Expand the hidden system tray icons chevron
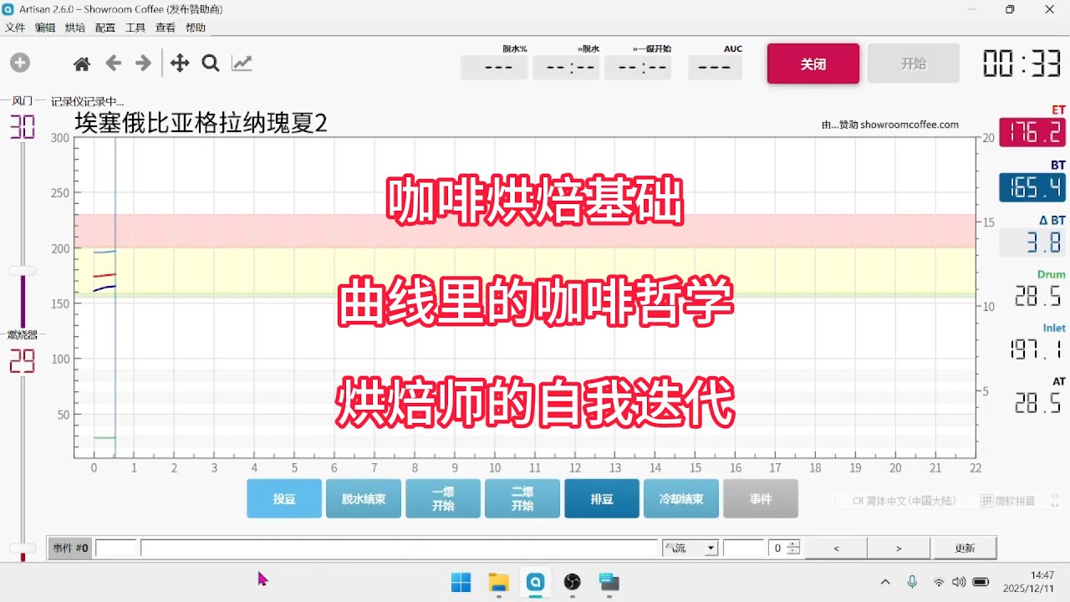Viewport: 1070px width, 602px height. tap(885, 582)
